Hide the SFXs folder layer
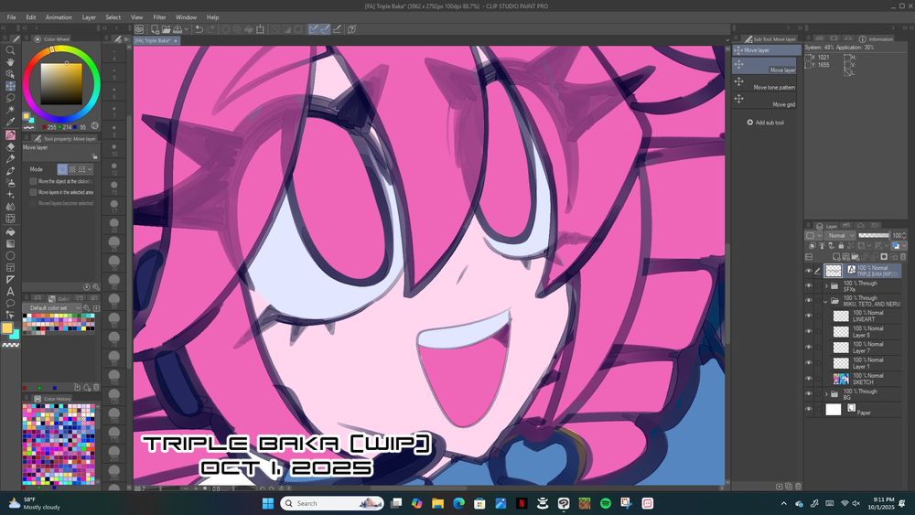Screen dimensions: 915x515 pyautogui.click(x=808, y=285)
